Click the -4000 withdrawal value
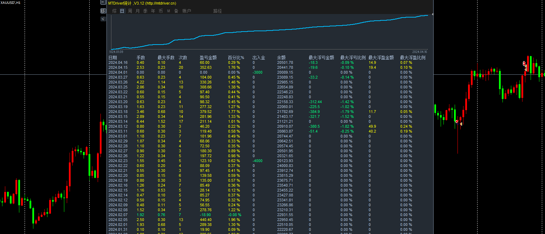Viewport: 545px width, 234px height. click(257, 161)
